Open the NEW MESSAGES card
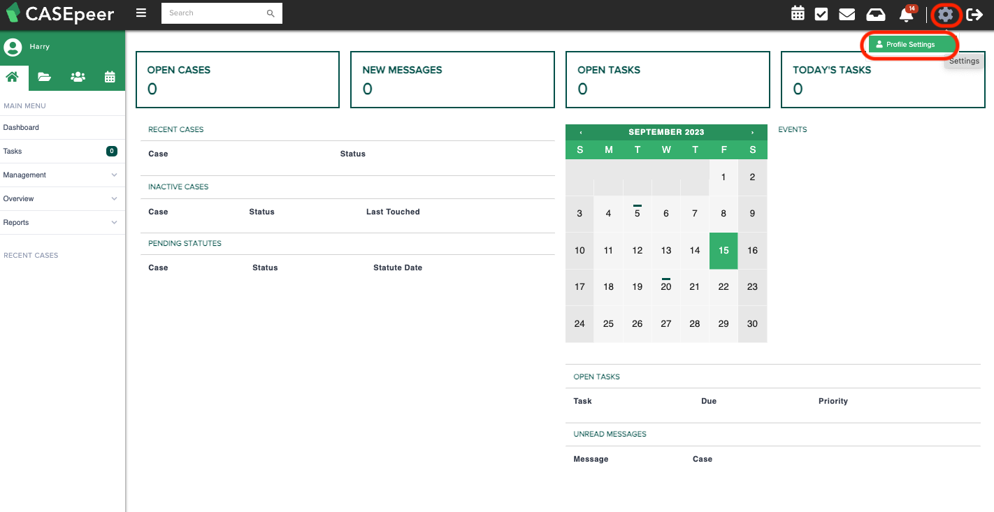The image size is (994, 512). [x=452, y=80]
